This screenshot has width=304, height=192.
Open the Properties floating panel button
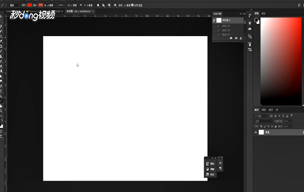(x=210, y=163)
